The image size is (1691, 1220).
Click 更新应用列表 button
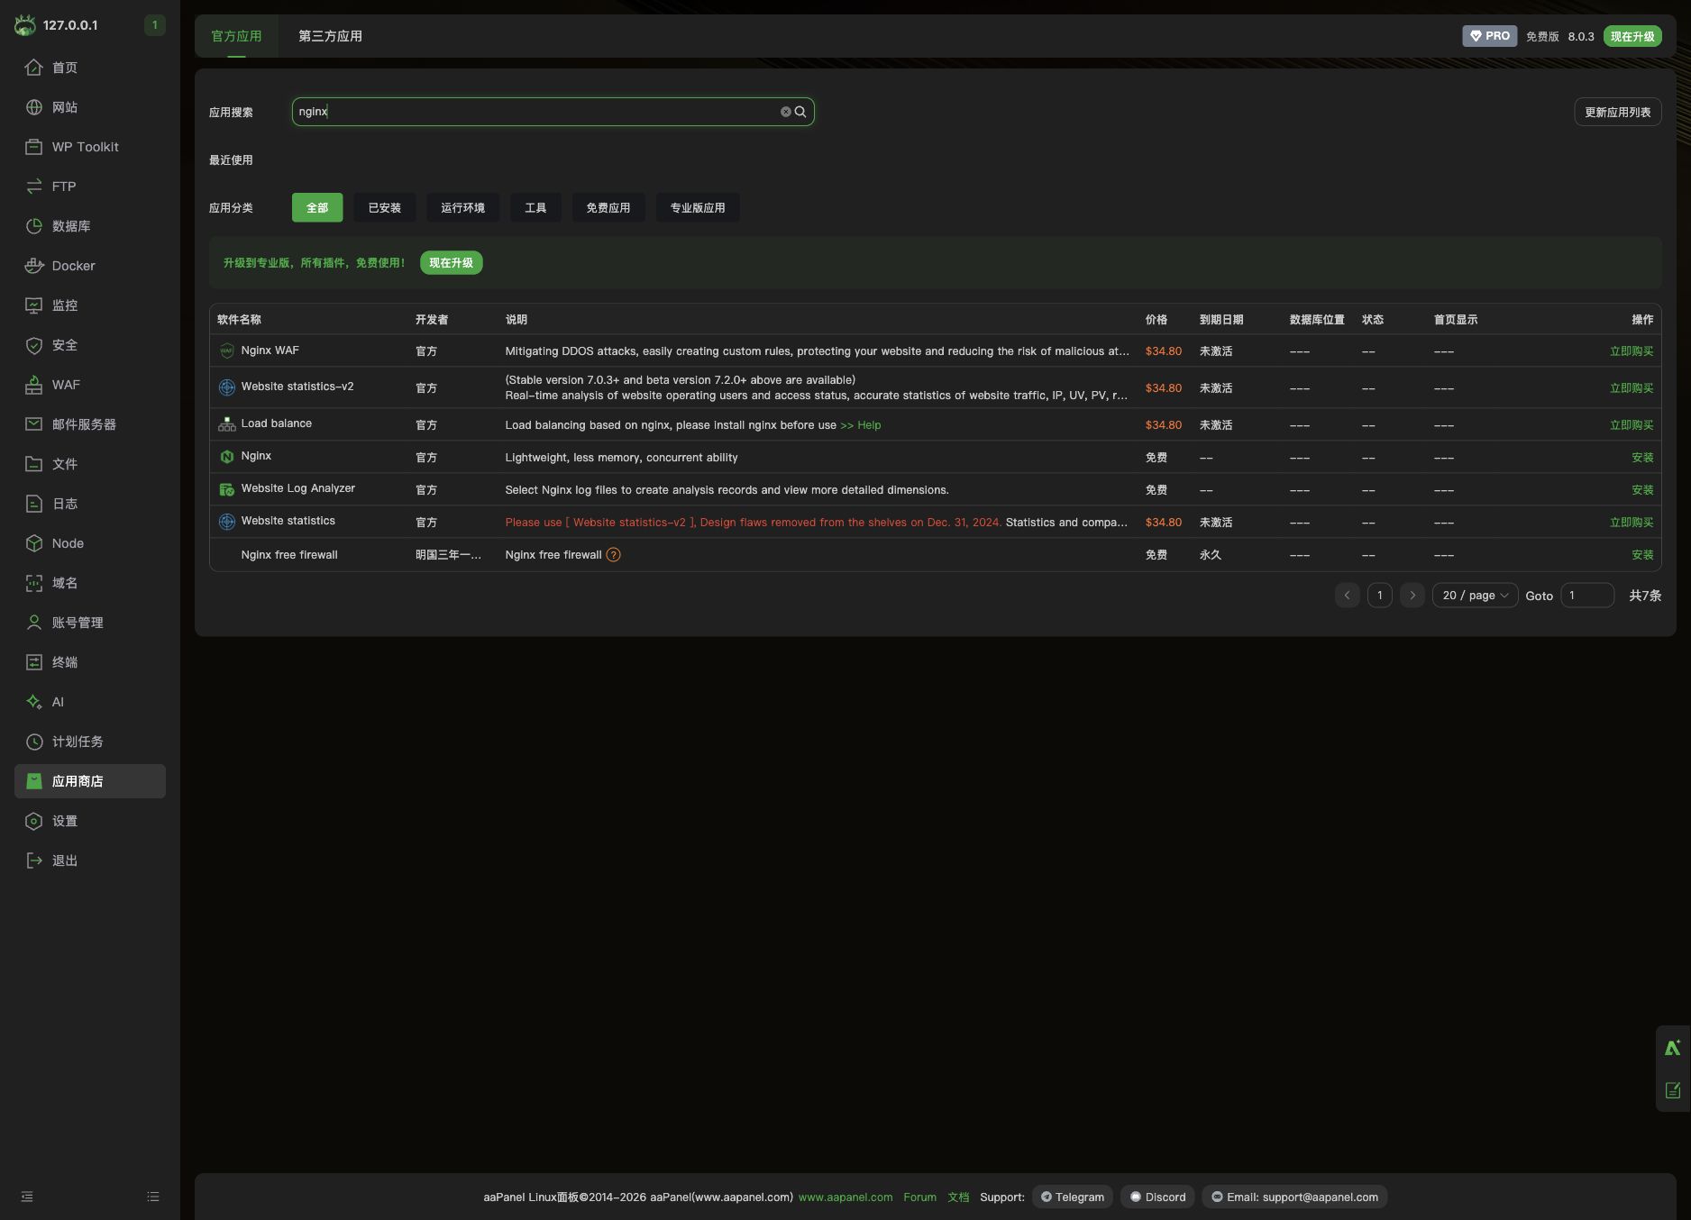(x=1618, y=112)
